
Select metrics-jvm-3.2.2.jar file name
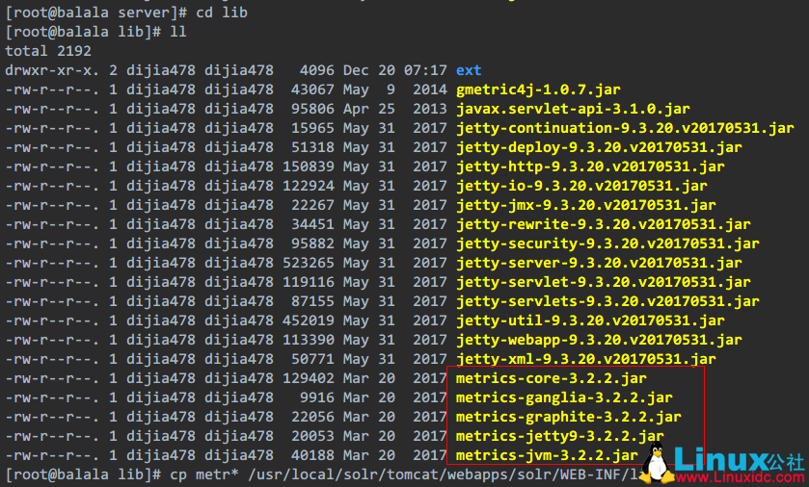[547, 455]
